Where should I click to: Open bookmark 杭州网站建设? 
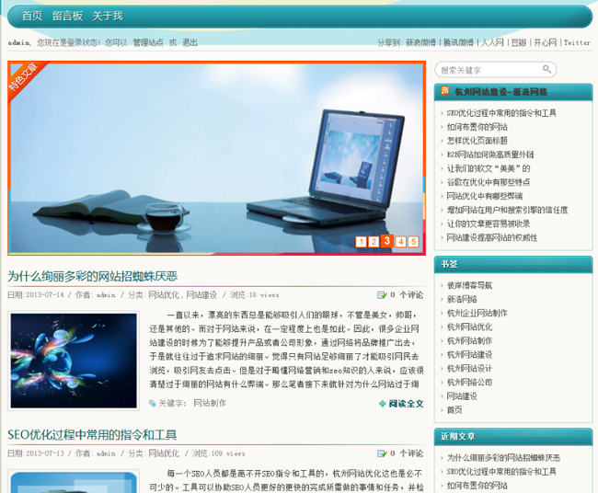469,355
